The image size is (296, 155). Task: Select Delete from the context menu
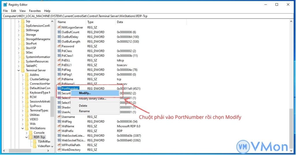pyautogui.click(x=83, y=106)
